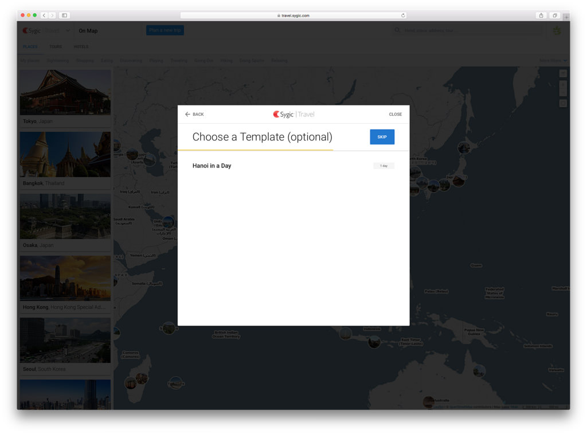The image size is (587, 434).
Task: Open the user profile avatar icon
Action: click(x=557, y=31)
